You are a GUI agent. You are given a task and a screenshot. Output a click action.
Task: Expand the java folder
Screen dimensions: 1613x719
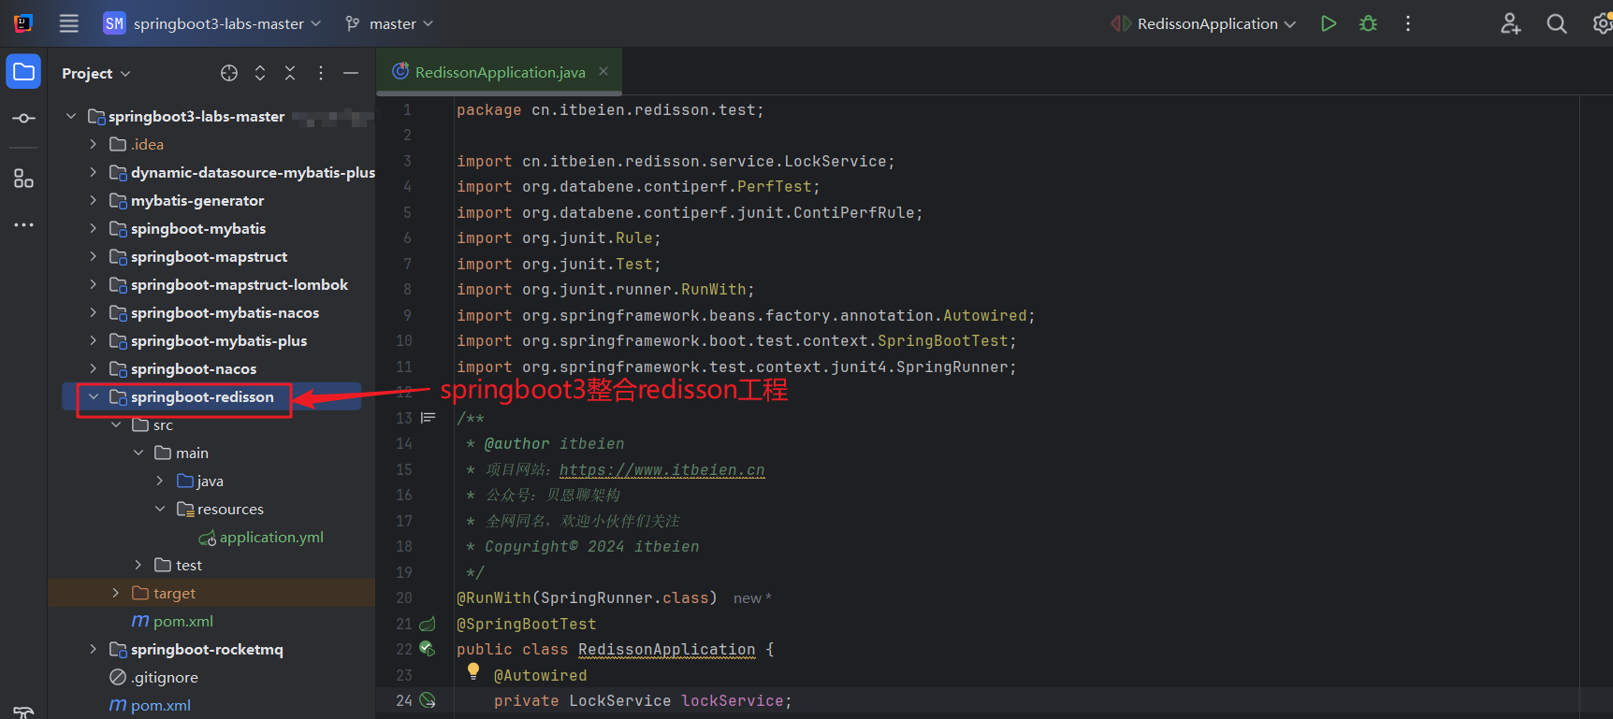point(161,481)
